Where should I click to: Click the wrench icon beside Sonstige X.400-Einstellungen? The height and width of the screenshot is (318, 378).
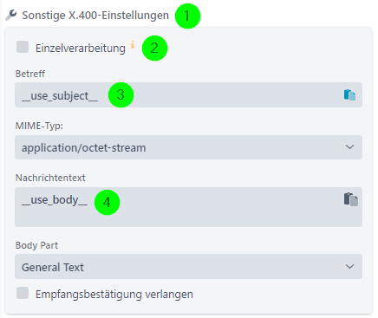pyautogui.click(x=11, y=16)
